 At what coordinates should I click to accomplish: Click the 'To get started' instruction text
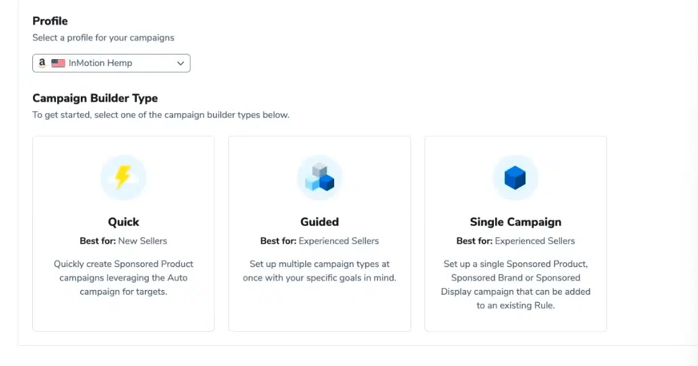point(160,115)
